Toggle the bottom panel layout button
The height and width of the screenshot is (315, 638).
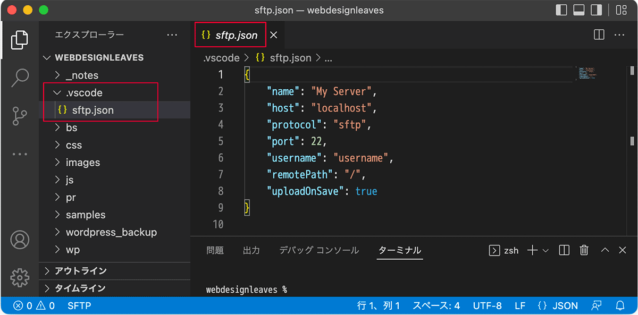[x=579, y=10]
